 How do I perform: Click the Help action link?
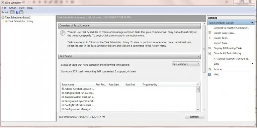(216, 74)
